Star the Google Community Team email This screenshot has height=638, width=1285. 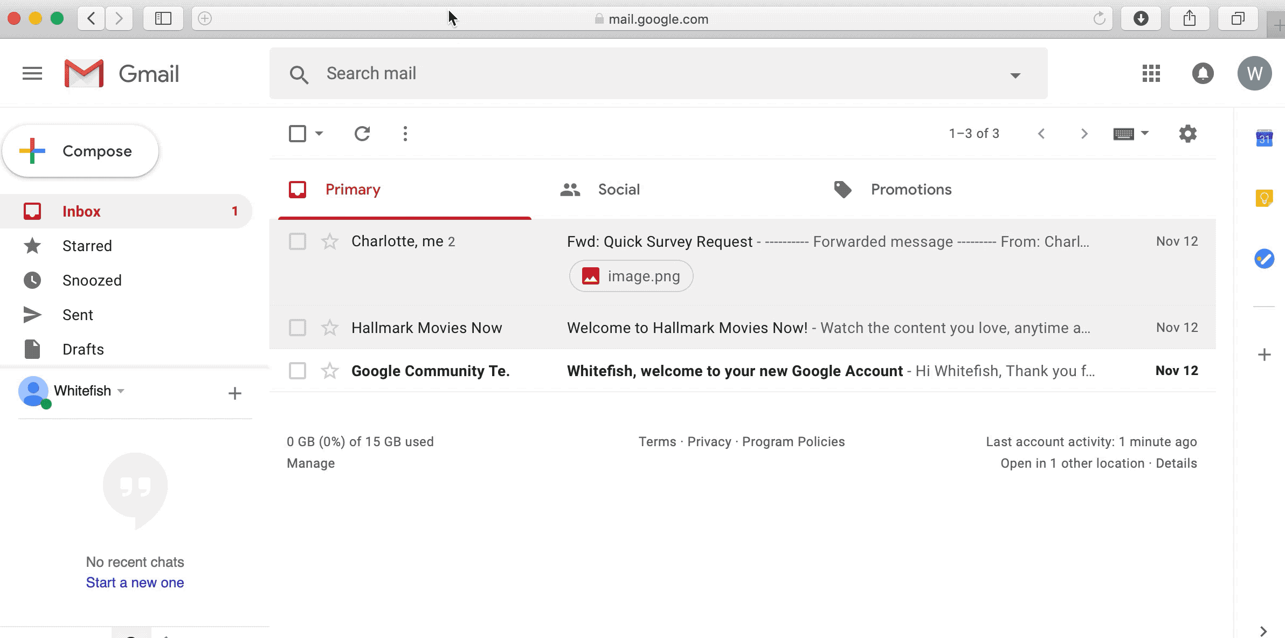pos(329,371)
